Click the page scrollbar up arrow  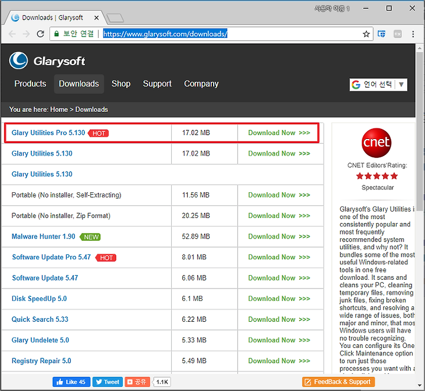420,49
